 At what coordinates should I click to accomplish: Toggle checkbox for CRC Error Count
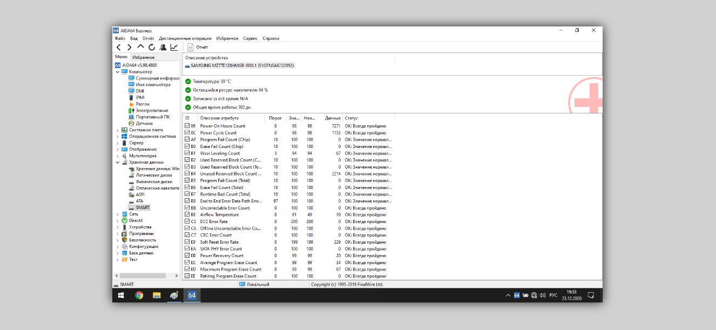187,235
